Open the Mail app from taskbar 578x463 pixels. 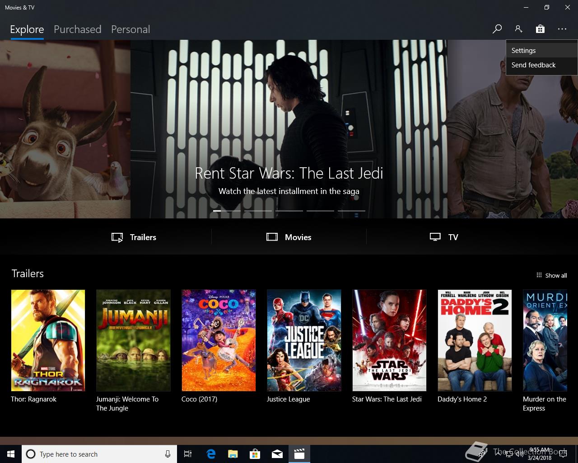point(277,454)
